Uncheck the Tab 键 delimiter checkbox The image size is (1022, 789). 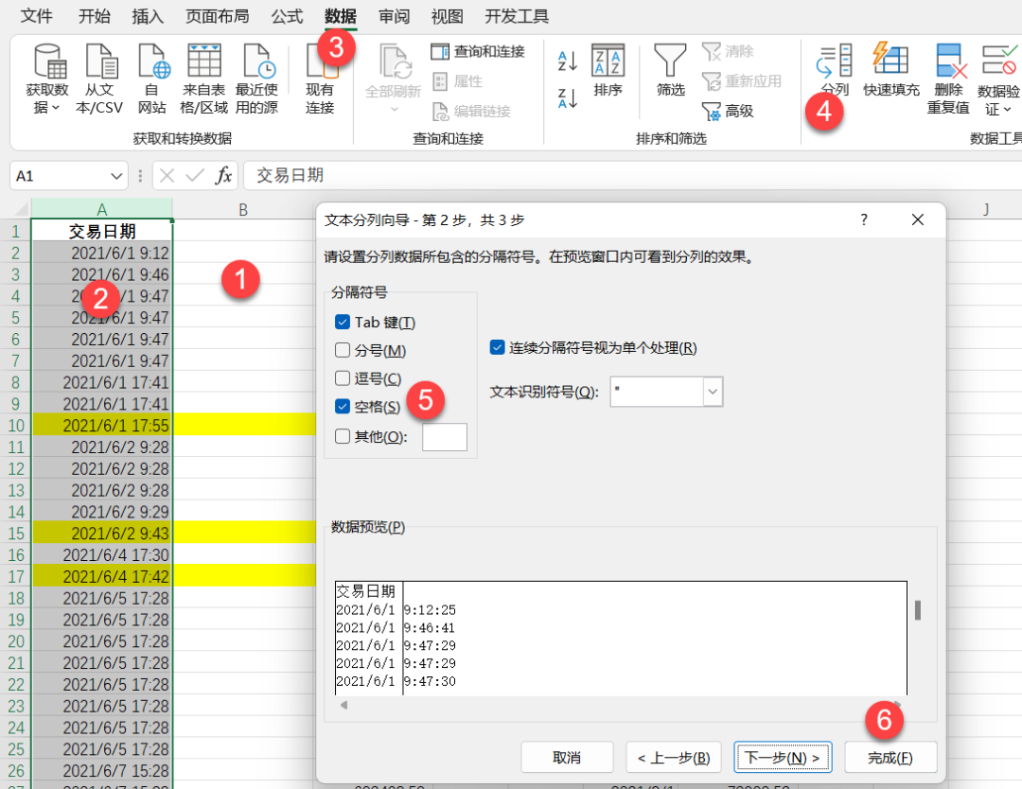click(x=343, y=322)
